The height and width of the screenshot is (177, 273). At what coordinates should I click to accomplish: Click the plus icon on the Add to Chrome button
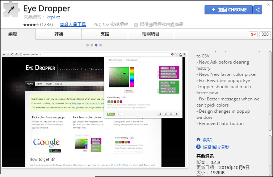tap(213, 10)
